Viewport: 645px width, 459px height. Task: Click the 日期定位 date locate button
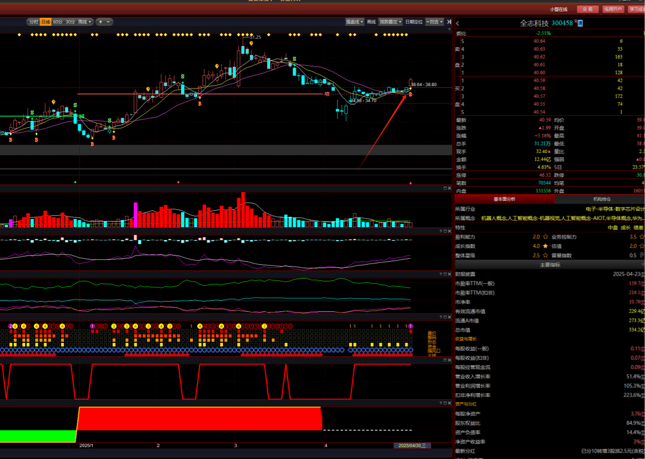tap(414, 22)
